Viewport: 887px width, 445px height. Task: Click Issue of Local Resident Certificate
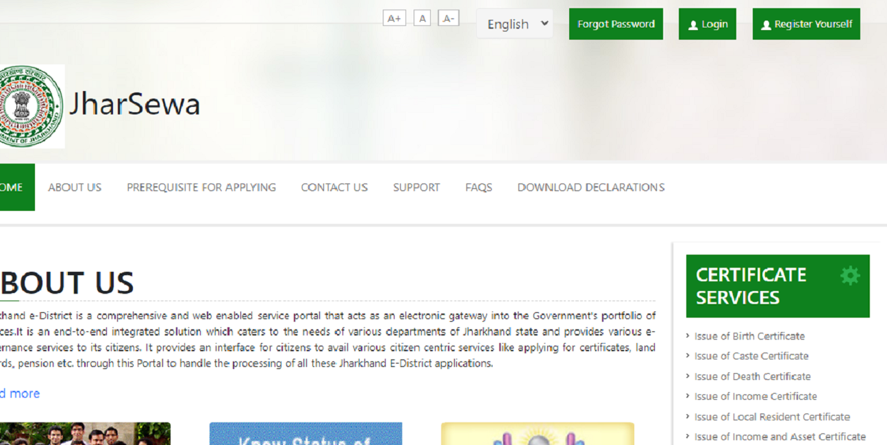pos(772,417)
